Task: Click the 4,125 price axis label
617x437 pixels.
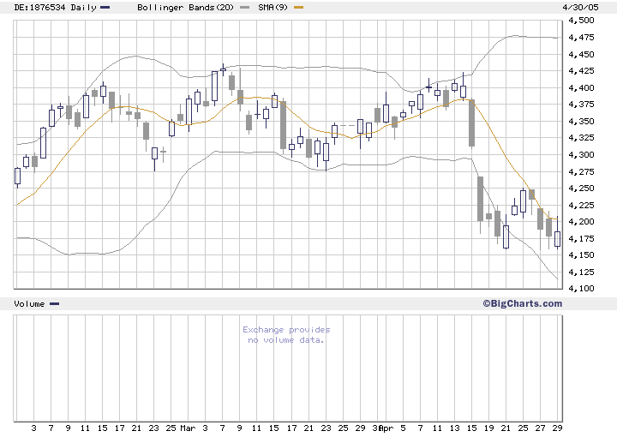Action: [582, 272]
